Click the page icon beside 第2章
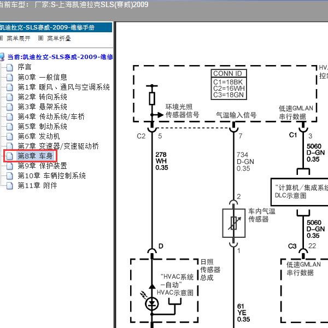The height and width of the screenshot is (328, 328). click(x=10, y=97)
